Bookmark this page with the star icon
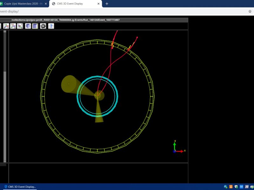Viewport: 254px width, 190px height. 250,11
